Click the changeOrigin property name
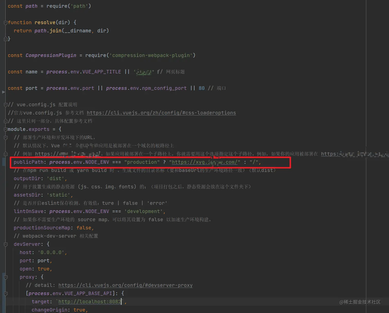The height and width of the screenshot is (313, 389). pyautogui.click(x=49, y=310)
